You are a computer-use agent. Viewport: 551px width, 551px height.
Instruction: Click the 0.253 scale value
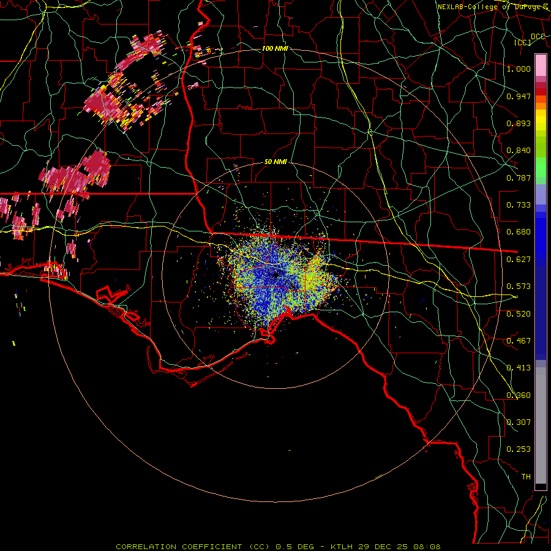519,449
